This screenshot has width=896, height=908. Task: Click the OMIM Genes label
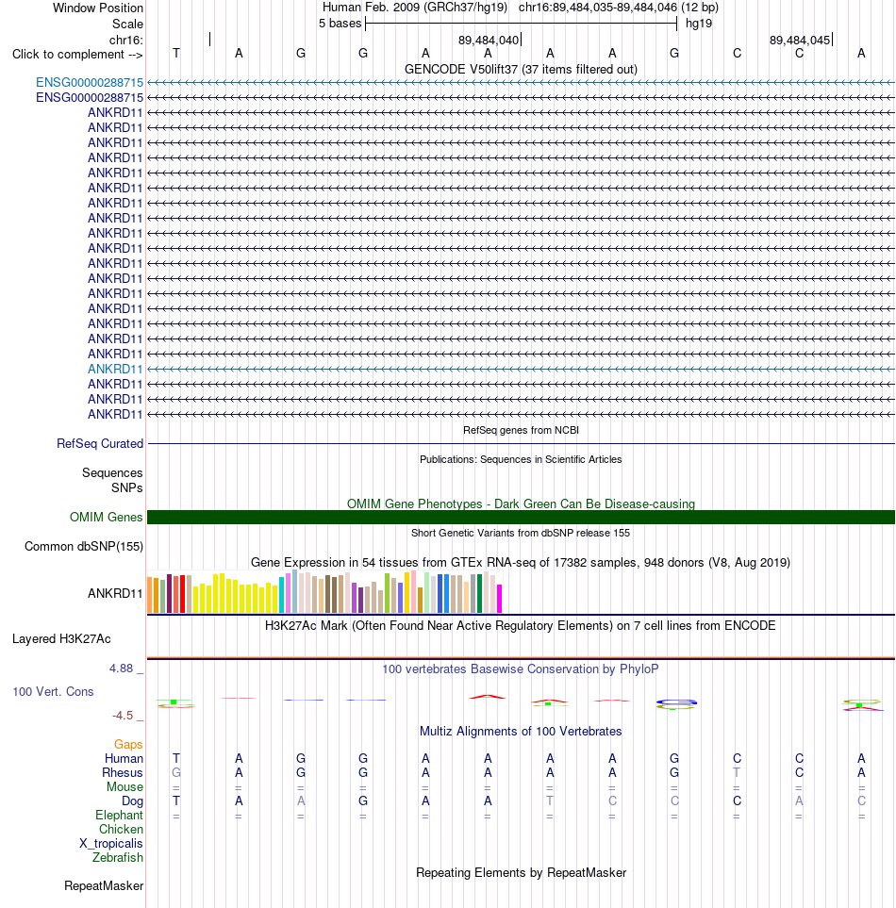106,517
